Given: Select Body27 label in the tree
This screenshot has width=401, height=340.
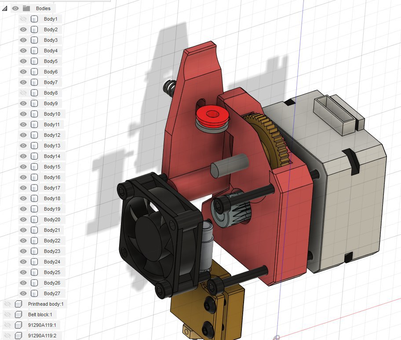Looking at the screenshot, I should tap(52, 293).
